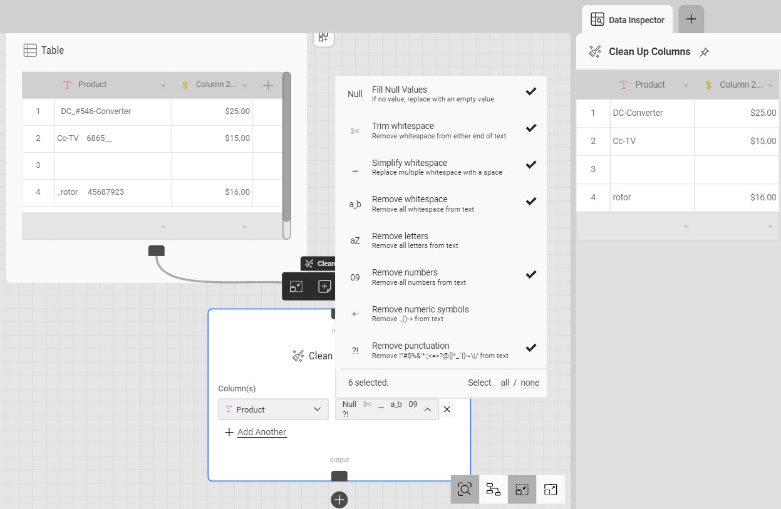Select none to clear chosen cleanup operations

point(529,383)
